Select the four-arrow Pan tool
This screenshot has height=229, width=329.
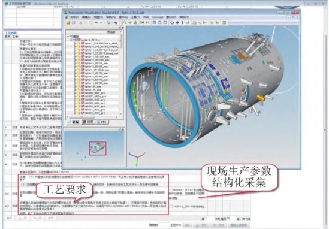coord(177,23)
